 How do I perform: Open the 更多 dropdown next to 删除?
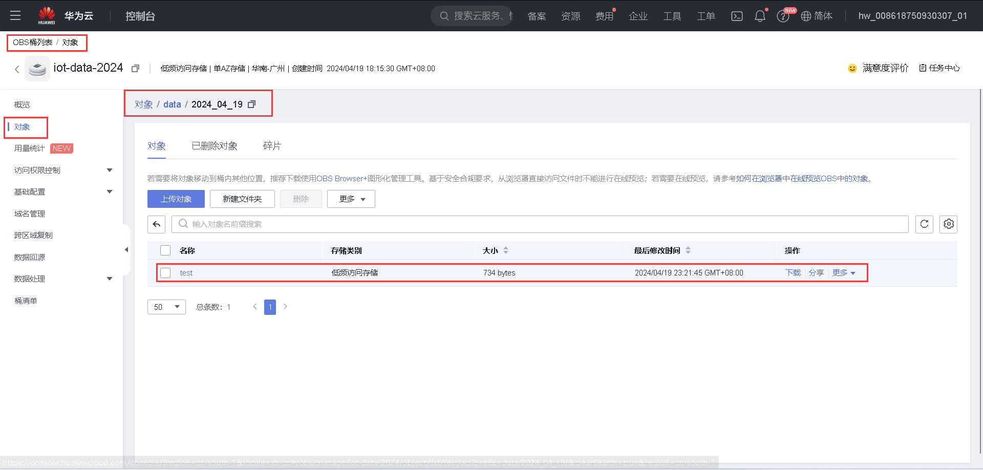[351, 199]
